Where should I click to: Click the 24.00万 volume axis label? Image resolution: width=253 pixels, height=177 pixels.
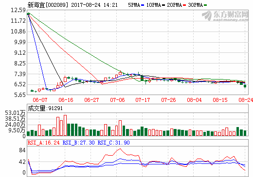click(15, 125)
